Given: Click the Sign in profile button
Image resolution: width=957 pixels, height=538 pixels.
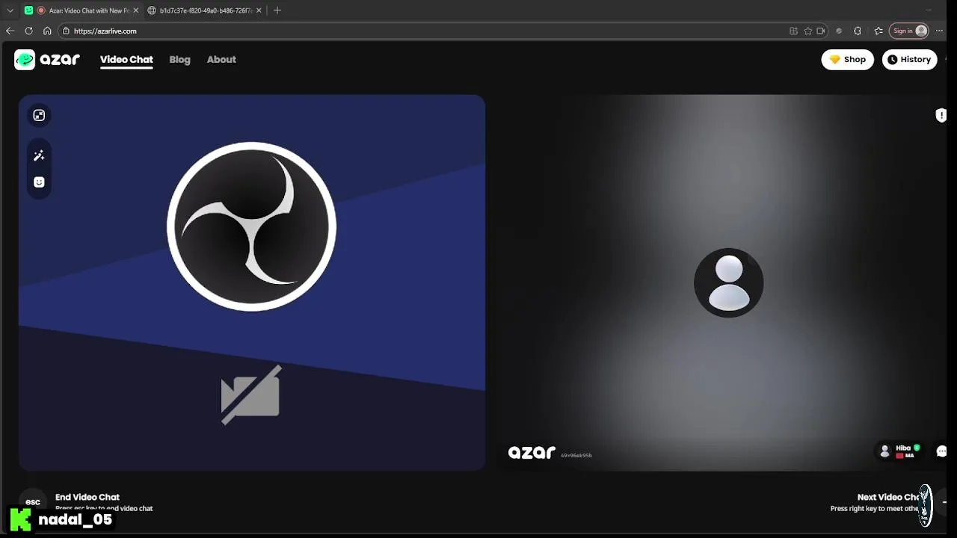Looking at the screenshot, I should (x=909, y=31).
